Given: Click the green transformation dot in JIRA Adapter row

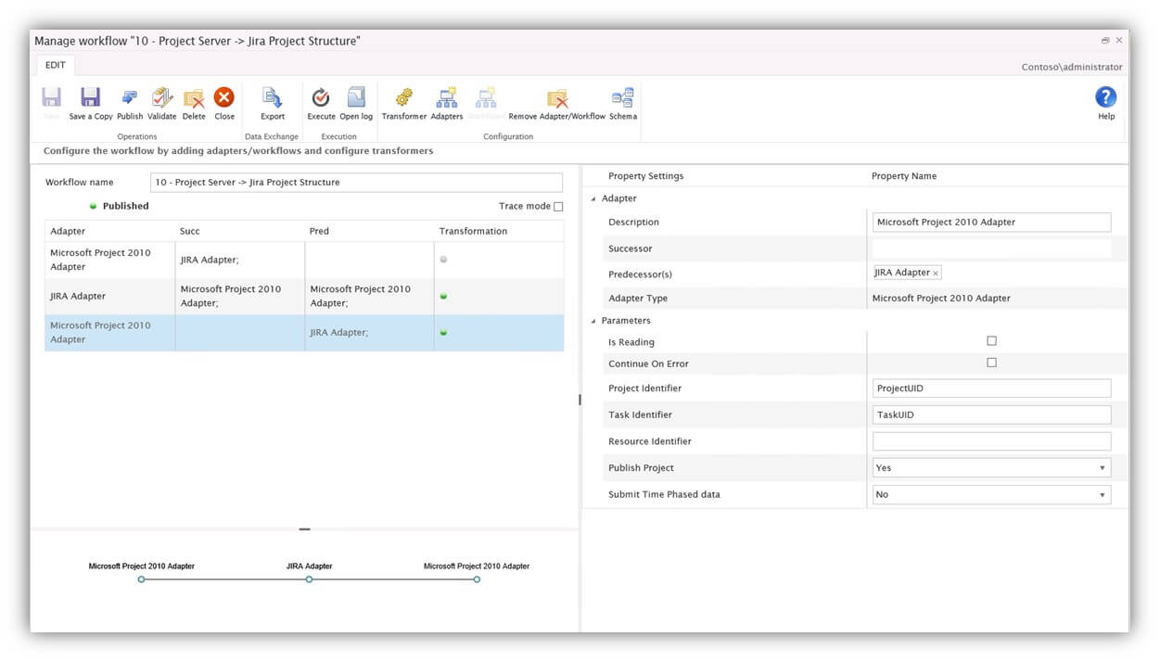Looking at the screenshot, I should click(x=443, y=296).
